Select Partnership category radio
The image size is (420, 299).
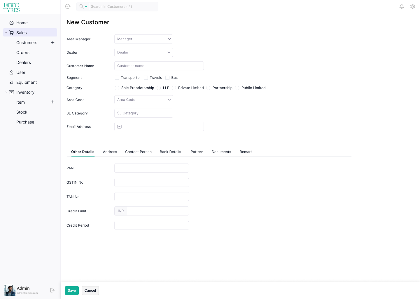tap(208, 88)
